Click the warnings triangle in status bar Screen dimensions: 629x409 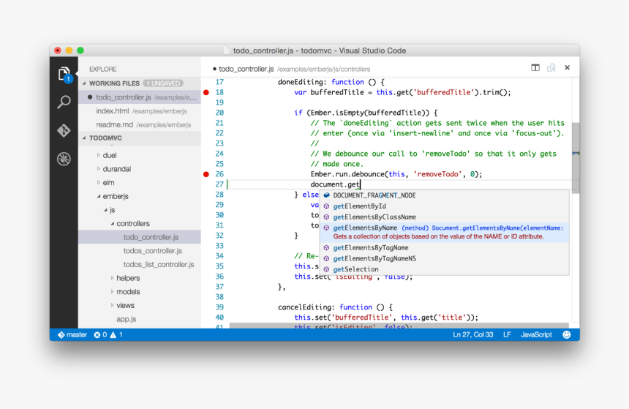point(113,335)
